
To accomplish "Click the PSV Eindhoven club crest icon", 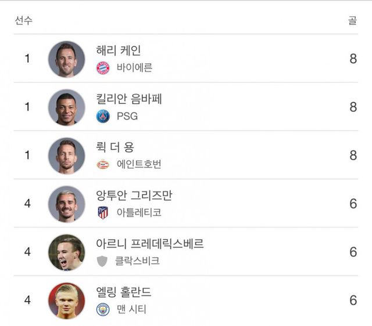I will tap(103, 165).
